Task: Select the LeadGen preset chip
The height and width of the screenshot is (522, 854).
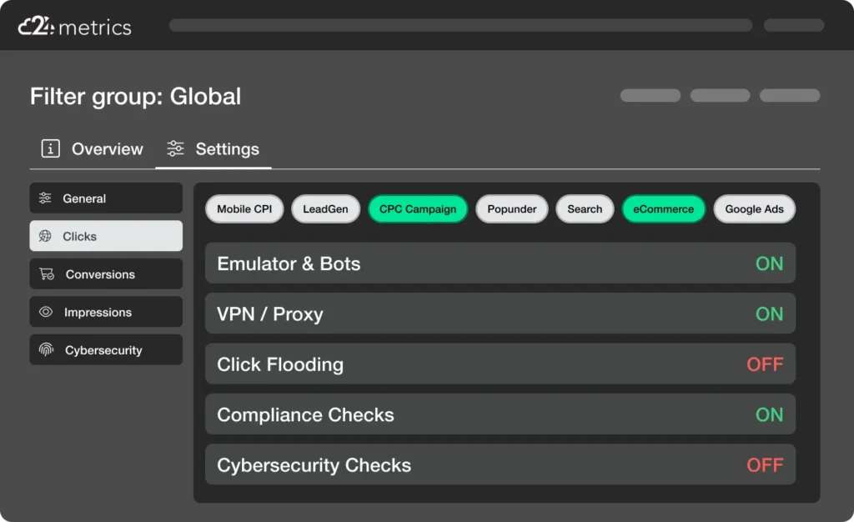Action: click(326, 209)
